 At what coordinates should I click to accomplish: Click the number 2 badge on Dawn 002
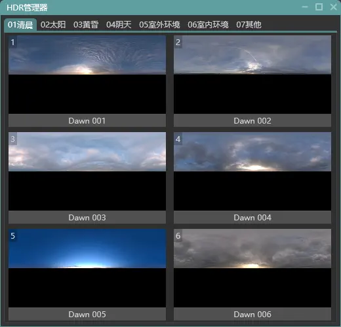178,42
